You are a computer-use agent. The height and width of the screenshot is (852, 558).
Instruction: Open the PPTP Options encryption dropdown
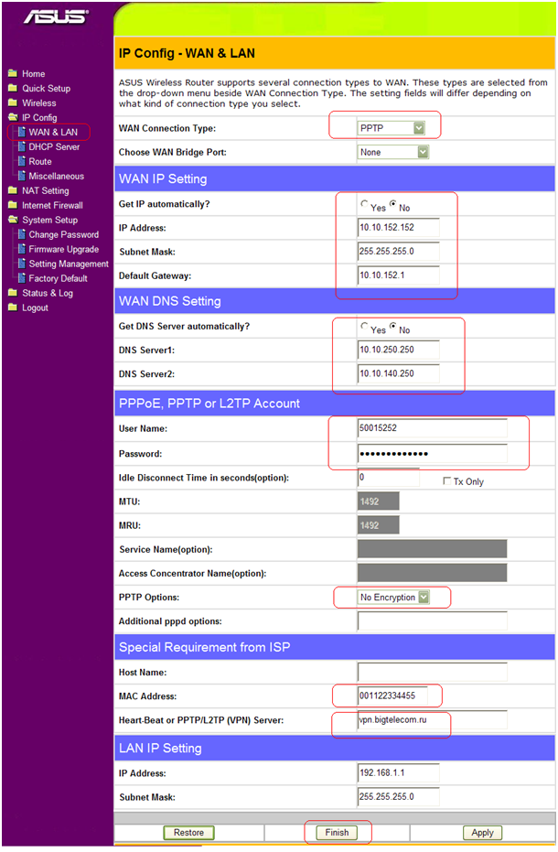tap(393, 598)
